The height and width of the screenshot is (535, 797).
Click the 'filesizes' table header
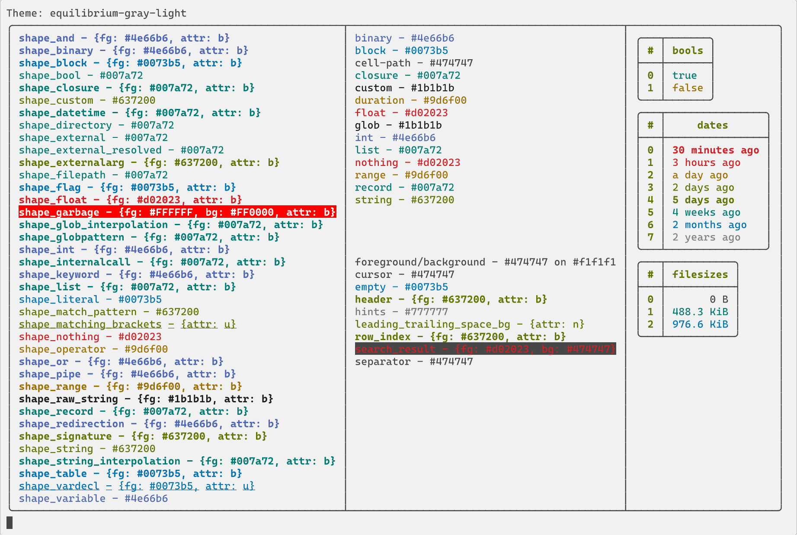700,275
